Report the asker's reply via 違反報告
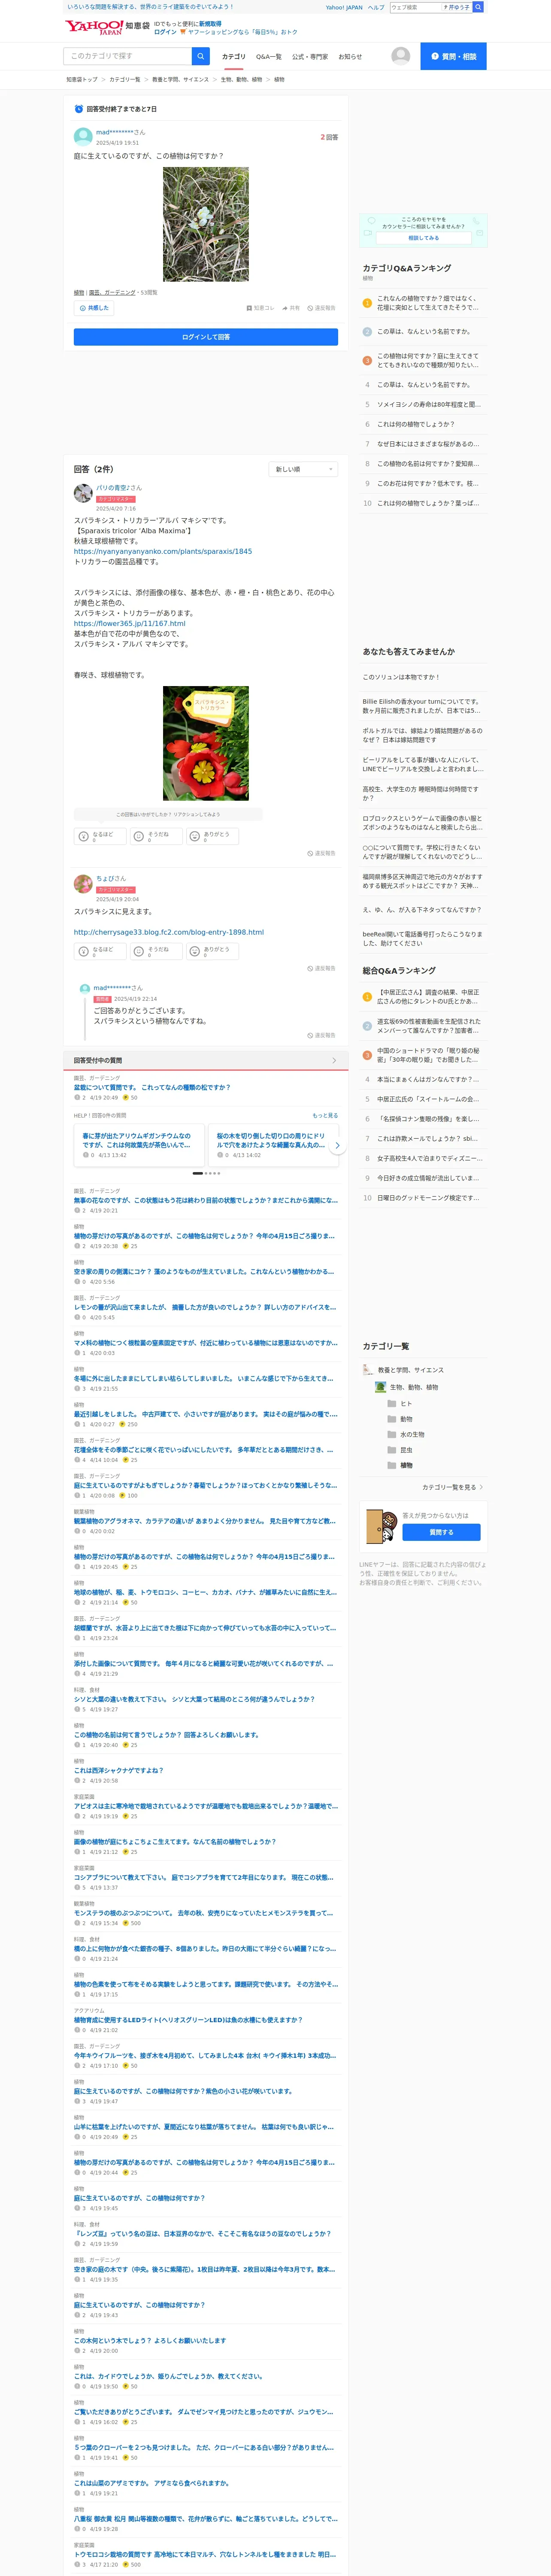 tap(322, 1035)
